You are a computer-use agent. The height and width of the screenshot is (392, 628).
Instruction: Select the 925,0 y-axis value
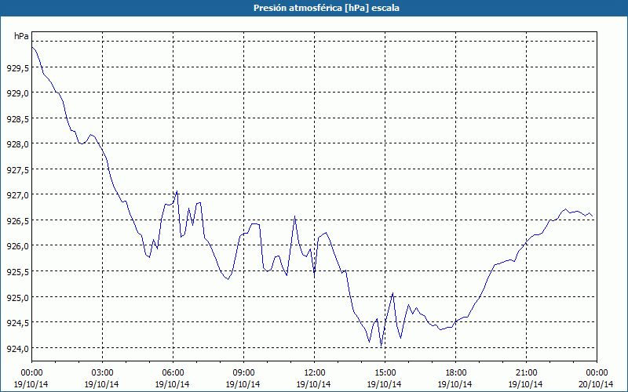coord(17,298)
